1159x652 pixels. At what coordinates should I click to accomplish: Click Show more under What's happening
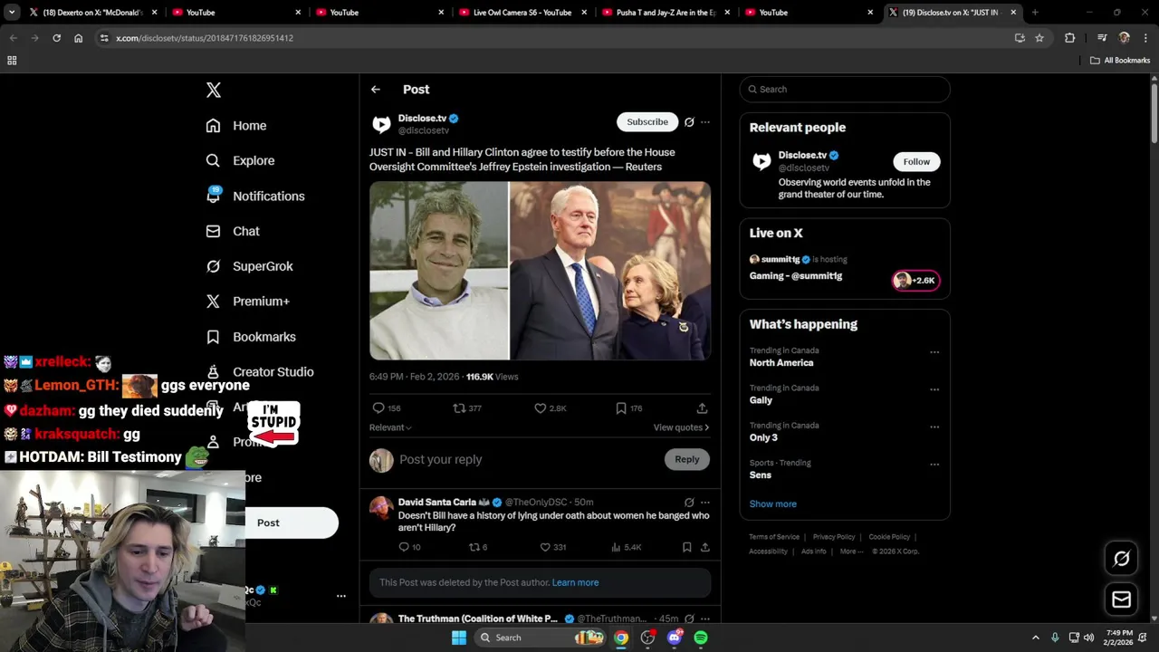pos(773,503)
